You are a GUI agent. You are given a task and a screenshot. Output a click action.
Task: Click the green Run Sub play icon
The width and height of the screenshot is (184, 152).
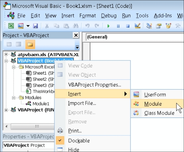coord(109,26)
